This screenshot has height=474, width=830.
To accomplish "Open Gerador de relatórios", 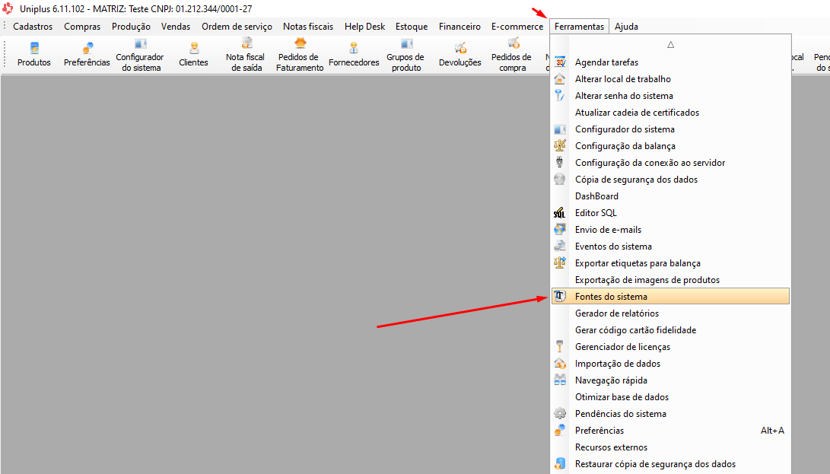I will (x=671, y=313).
